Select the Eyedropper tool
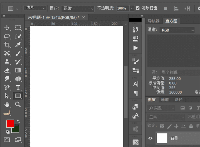 [x=18, y=45]
